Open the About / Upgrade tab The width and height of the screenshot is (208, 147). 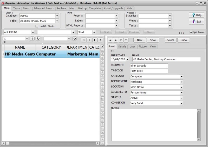coord(113,8)
